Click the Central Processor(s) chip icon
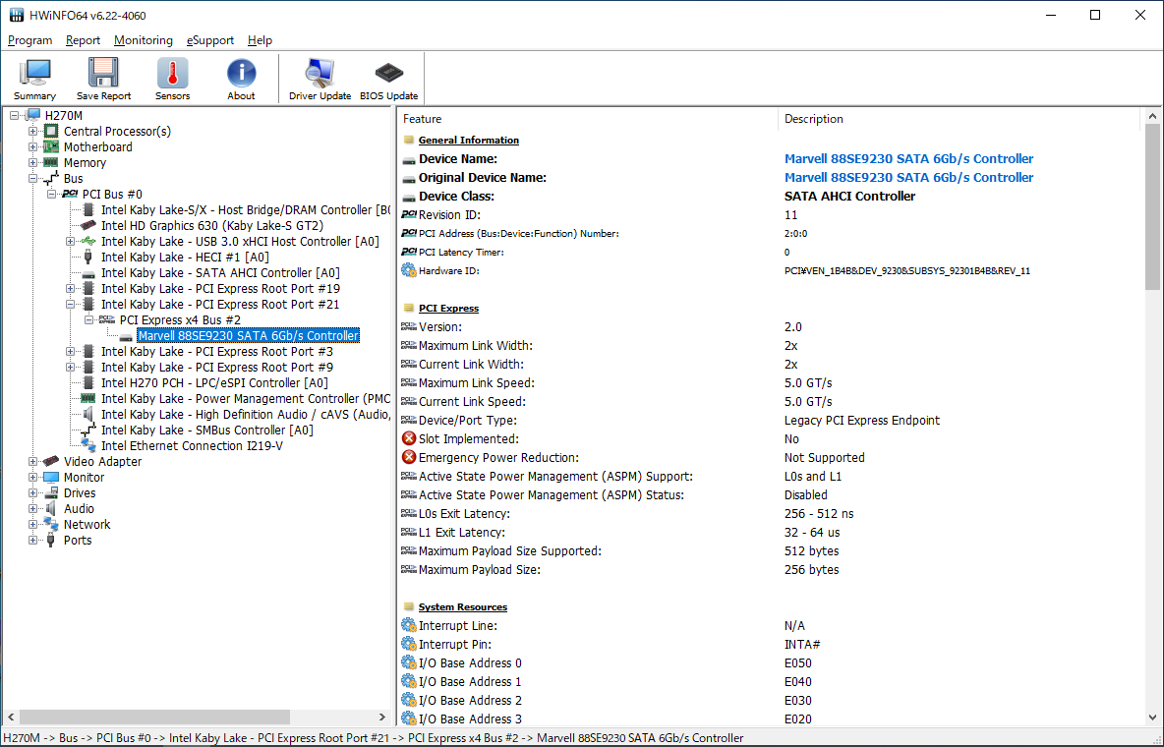The width and height of the screenshot is (1164, 747). 51,131
